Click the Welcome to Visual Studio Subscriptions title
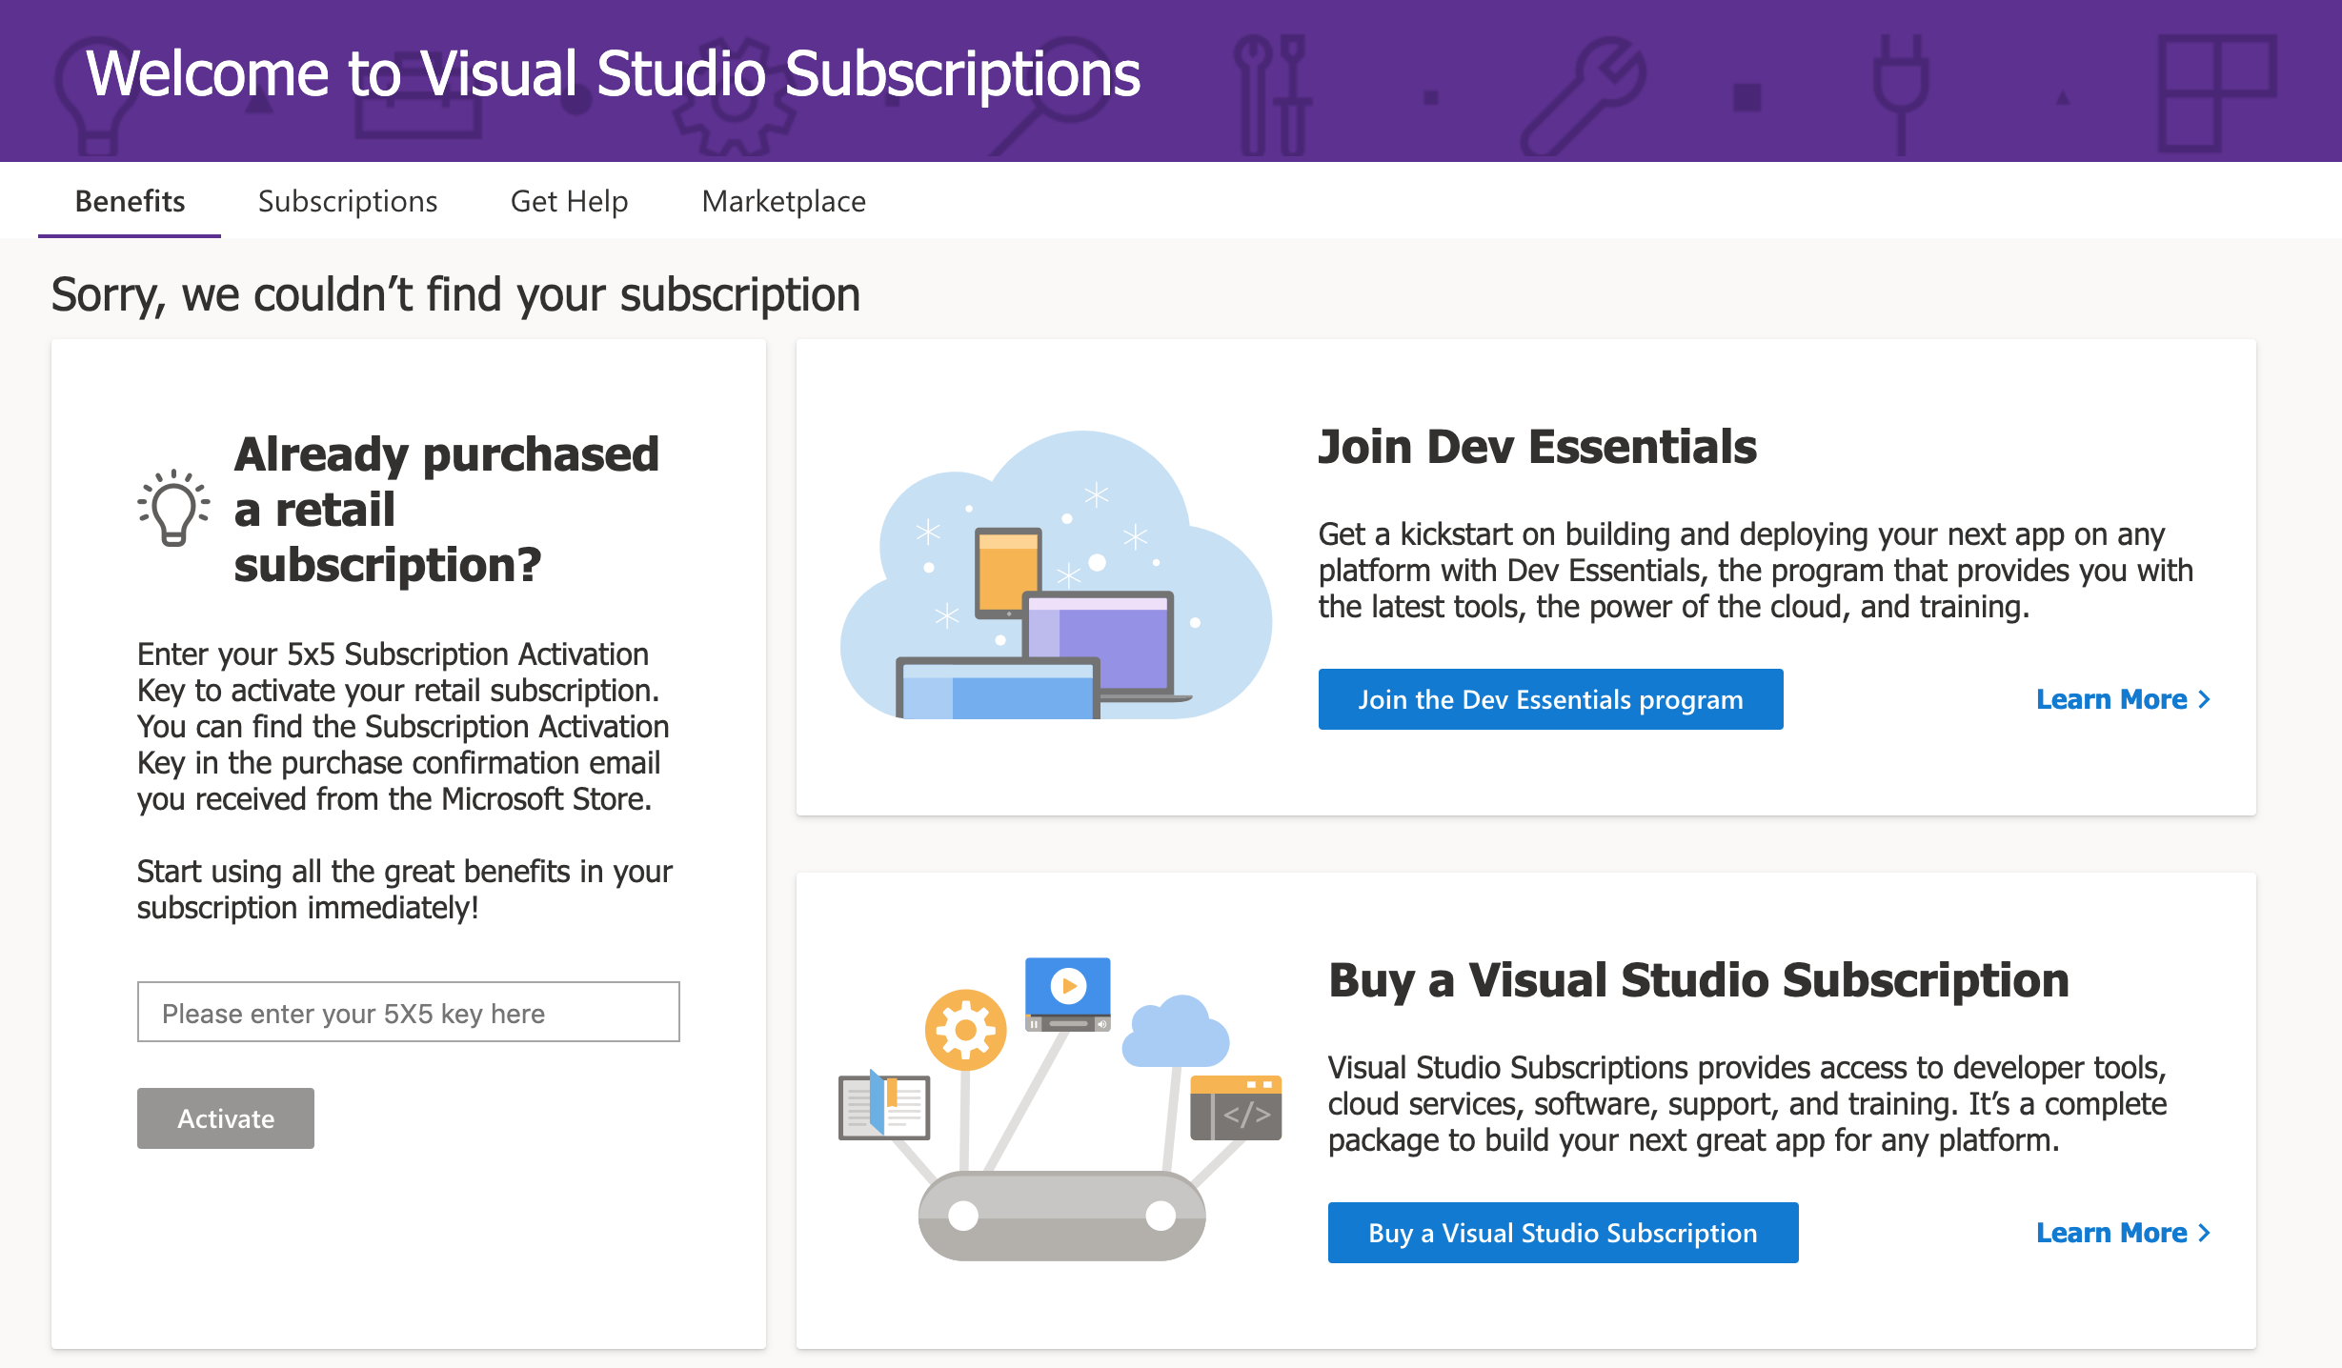The image size is (2342, 1368). pyautogui.click(x=613, y=74)
